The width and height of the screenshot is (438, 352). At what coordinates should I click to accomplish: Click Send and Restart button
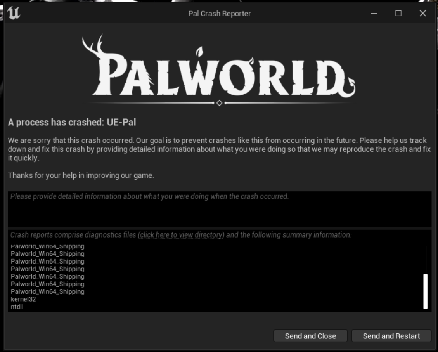coord(391,336)
